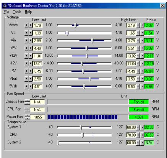167x158 pixels.
Task: Close the Winbond Hardware Doctor window
Action: [x=162, y=6]
